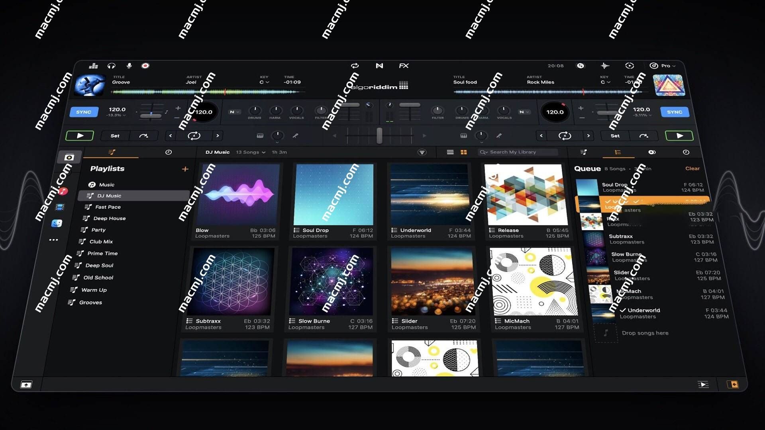Open the mixer levels icon
The width and height of the screenshot is (765, 430).
pos(93,66)
